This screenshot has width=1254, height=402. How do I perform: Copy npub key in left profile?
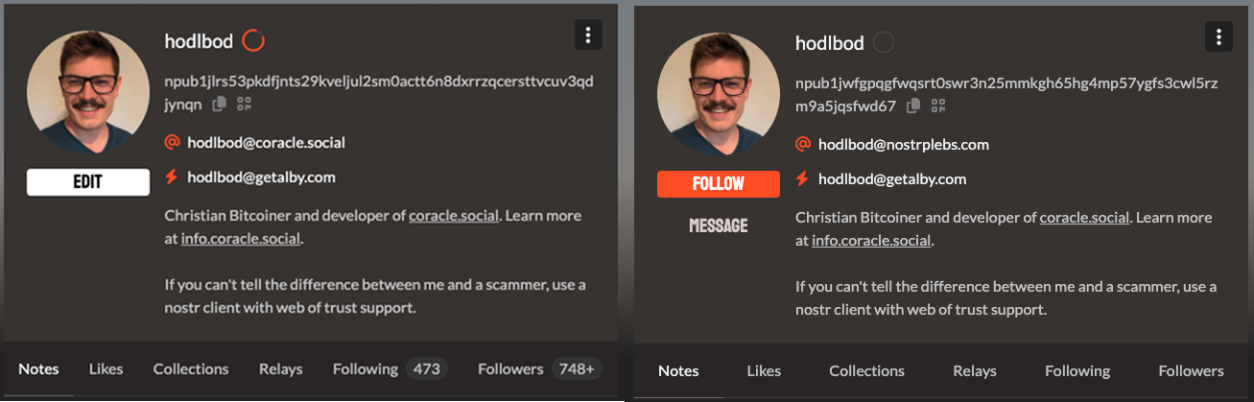click(x=220, y=103)
